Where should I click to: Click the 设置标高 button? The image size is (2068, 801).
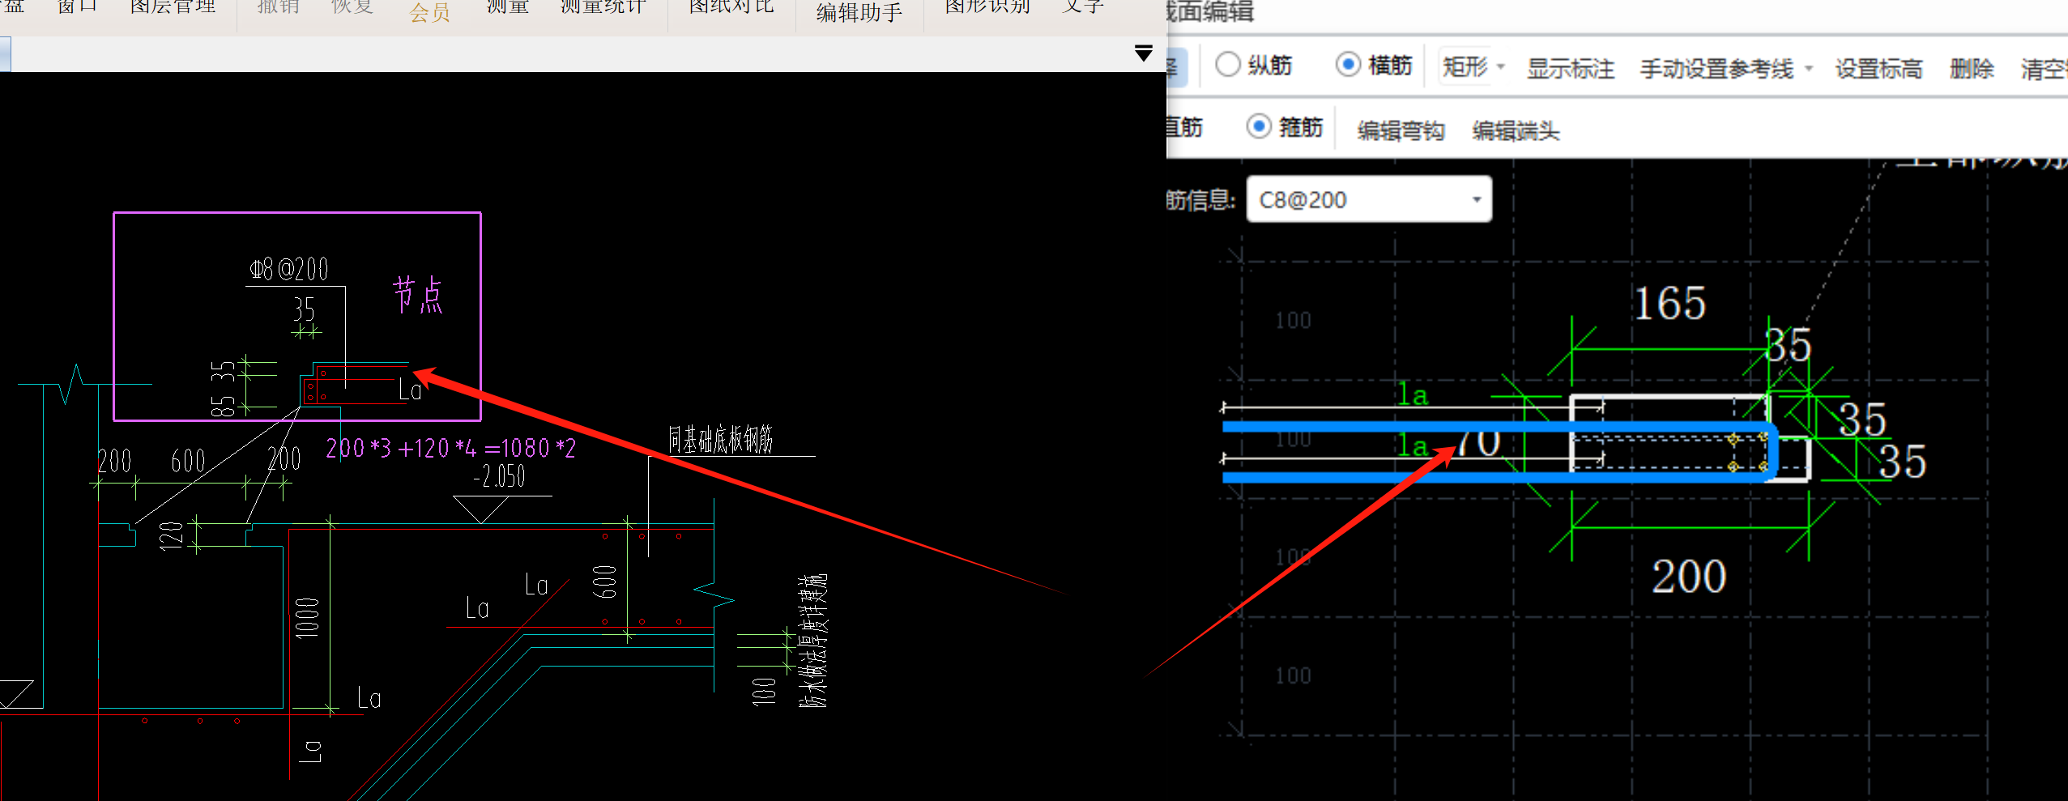[1878, 69]
